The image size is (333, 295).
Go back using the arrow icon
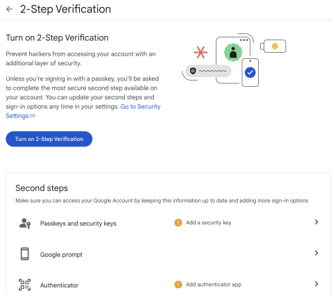pos(10,9)
